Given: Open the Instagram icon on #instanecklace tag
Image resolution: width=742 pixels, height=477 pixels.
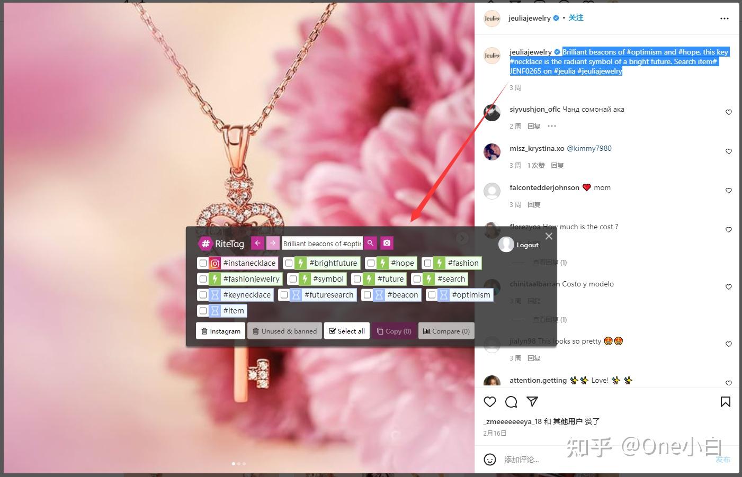Looking at the screenshot, I should [x=214, y=263].
